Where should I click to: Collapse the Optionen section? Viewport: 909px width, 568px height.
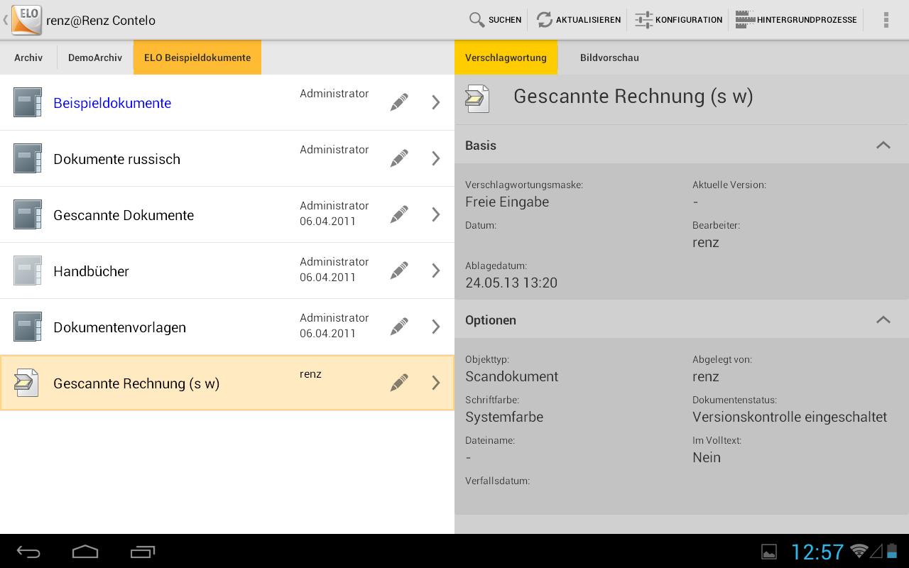(x=883, y=319)
